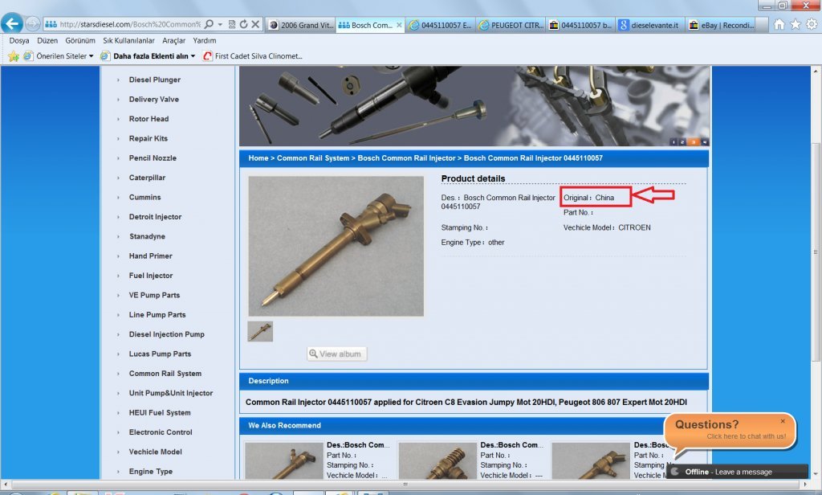Screen dimensions: 822x495
Task: Close the Bosch Com... tab with its X
Action: point(400,25)
